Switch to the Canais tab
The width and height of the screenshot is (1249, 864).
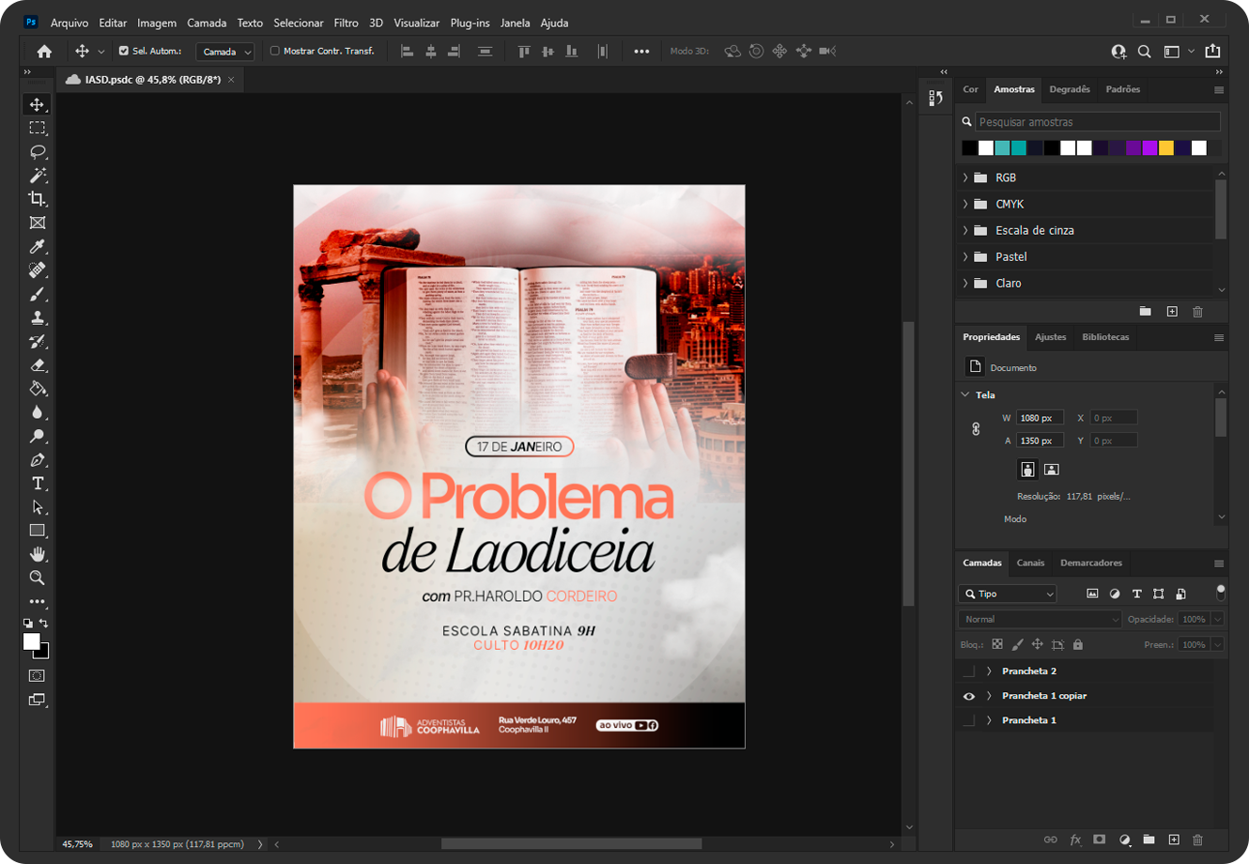click(x=1030, y=563)
